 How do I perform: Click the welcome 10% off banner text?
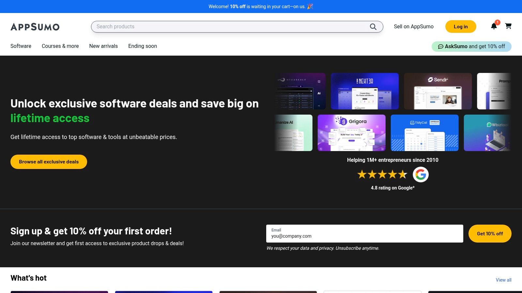pos(261,7)
